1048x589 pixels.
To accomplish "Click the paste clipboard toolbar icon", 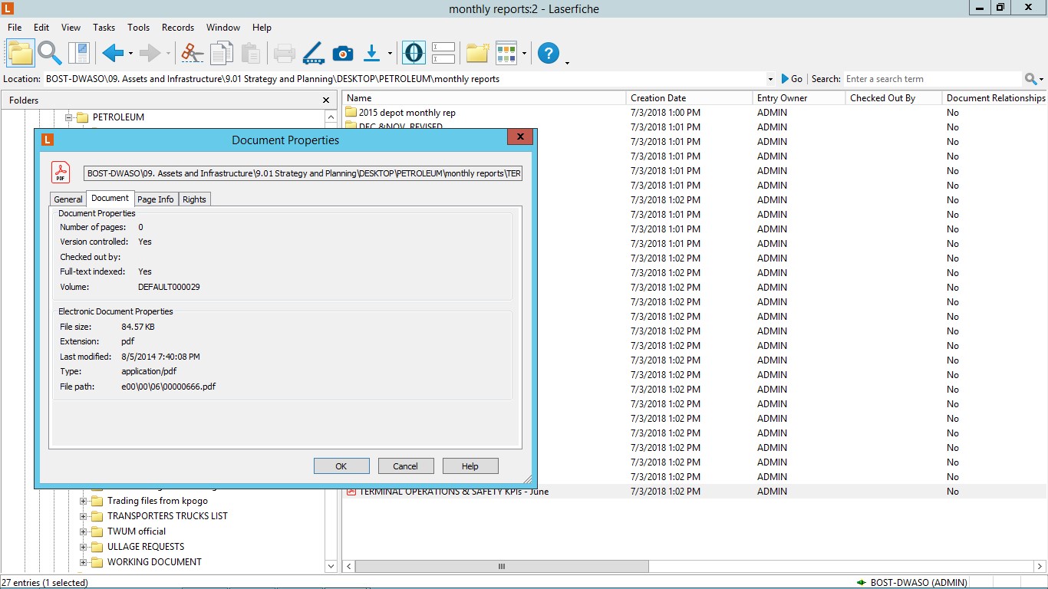I will coord(250,53).
